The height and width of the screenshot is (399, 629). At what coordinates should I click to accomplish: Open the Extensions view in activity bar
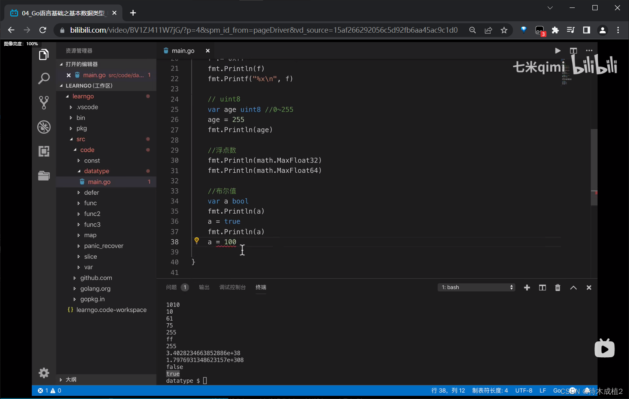[x=44, y=151]
